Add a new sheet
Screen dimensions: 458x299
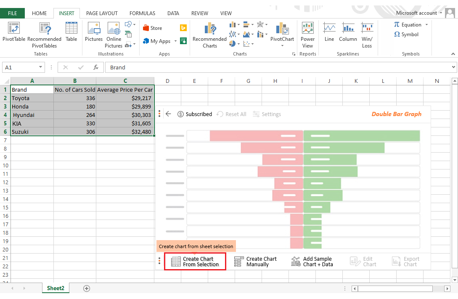tap(87, 288)
